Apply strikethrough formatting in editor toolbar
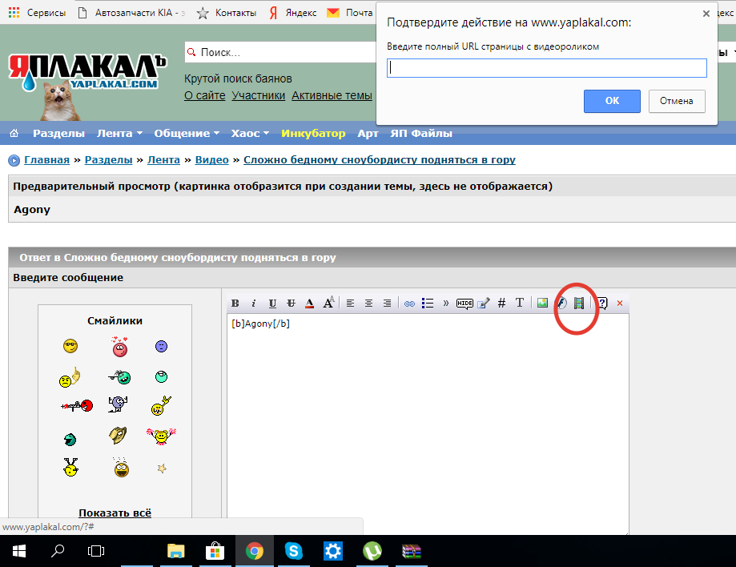Image resolution: width=736 pixels, height=567 pixels. coord(291,304)
